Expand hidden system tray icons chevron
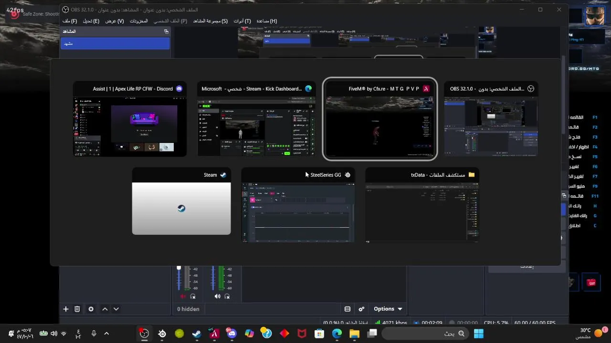This screenshot has width=611, height=343. [106, 333]
